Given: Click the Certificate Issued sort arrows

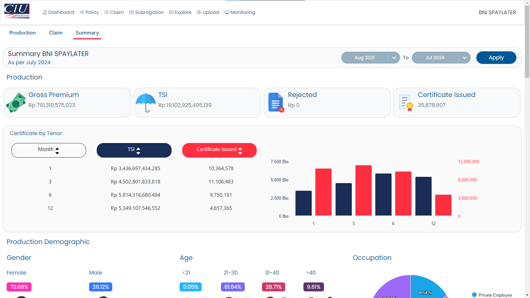Looking at the screenshot, I should click(240, 151).
